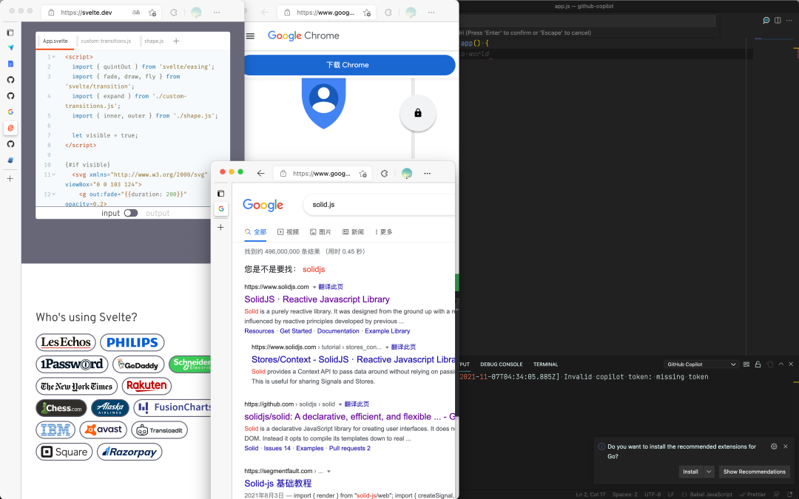
Task: Click the svelte.dev address bar
Action: coord(101,13)
